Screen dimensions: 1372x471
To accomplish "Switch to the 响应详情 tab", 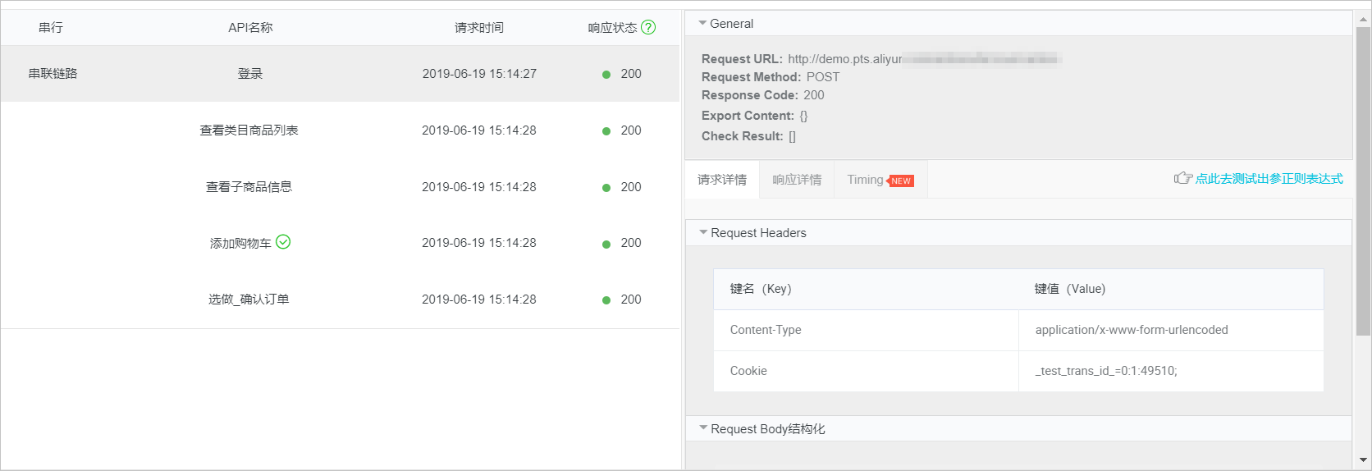I will coord(797,180).
